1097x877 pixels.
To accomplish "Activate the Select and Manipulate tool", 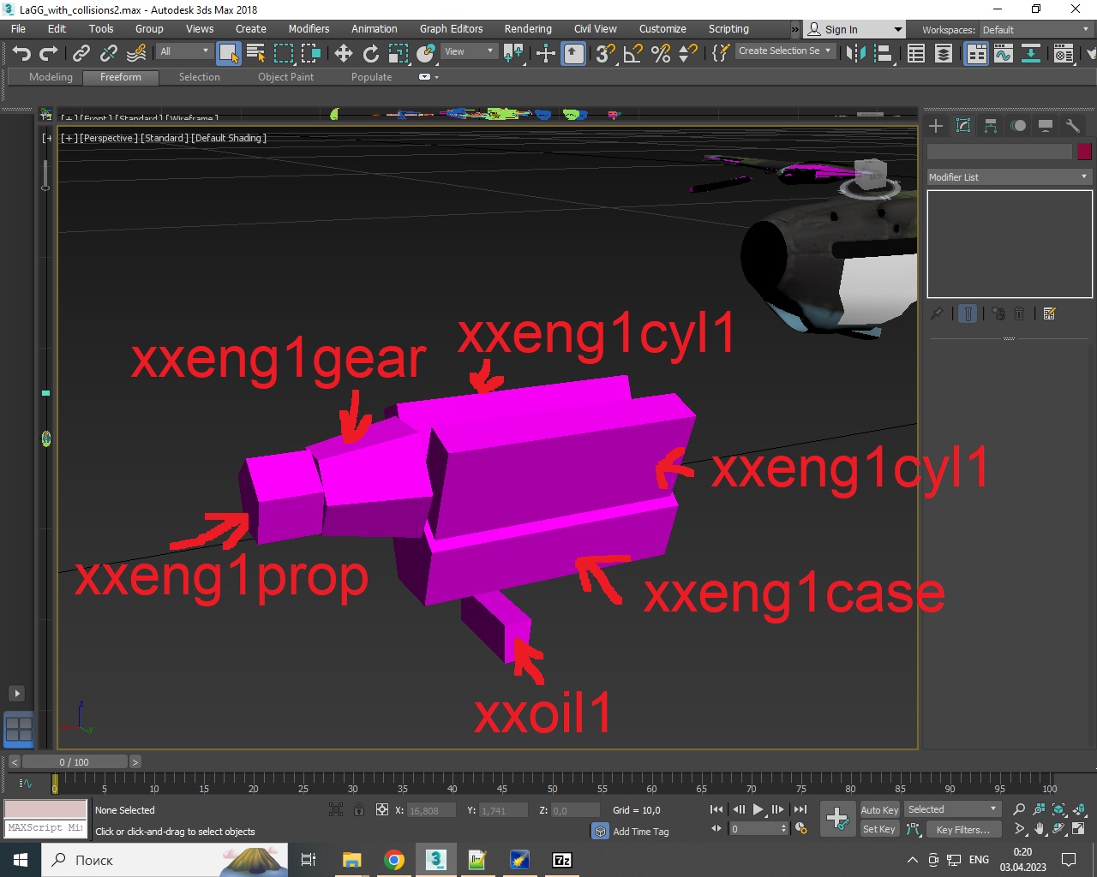I will 546,53.
